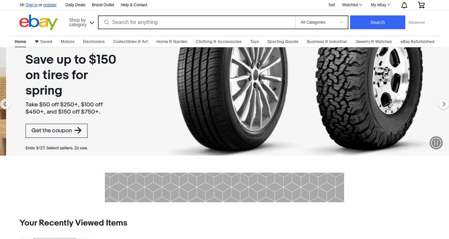Go to the previous banner slide
The width and height of the screenshot is (449, 239).
pyautogui.click(x=5, y=104)
